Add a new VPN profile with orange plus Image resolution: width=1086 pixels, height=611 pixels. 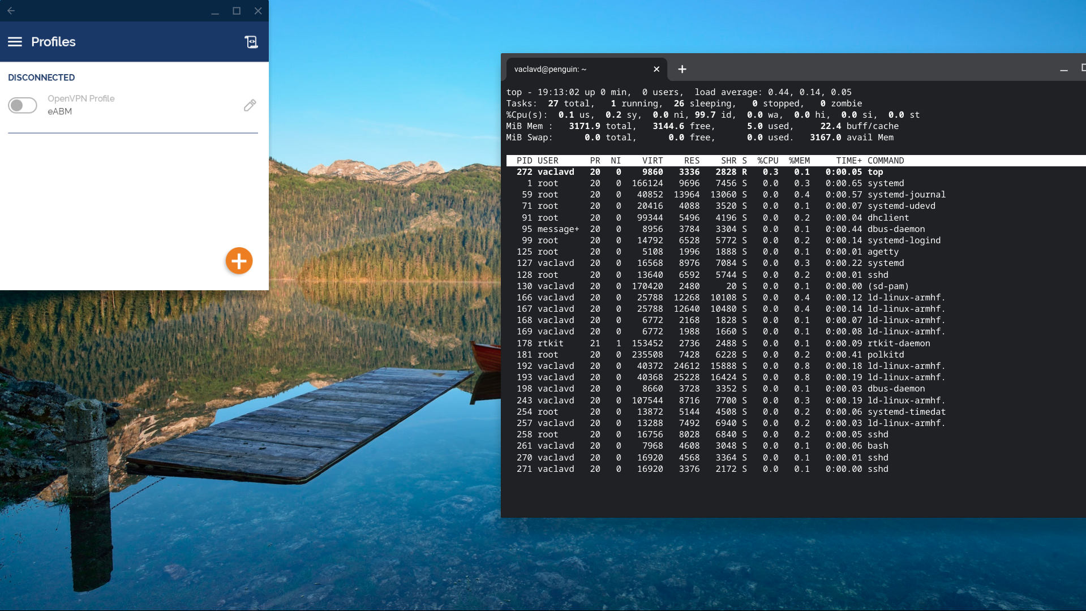click(239, 261)
